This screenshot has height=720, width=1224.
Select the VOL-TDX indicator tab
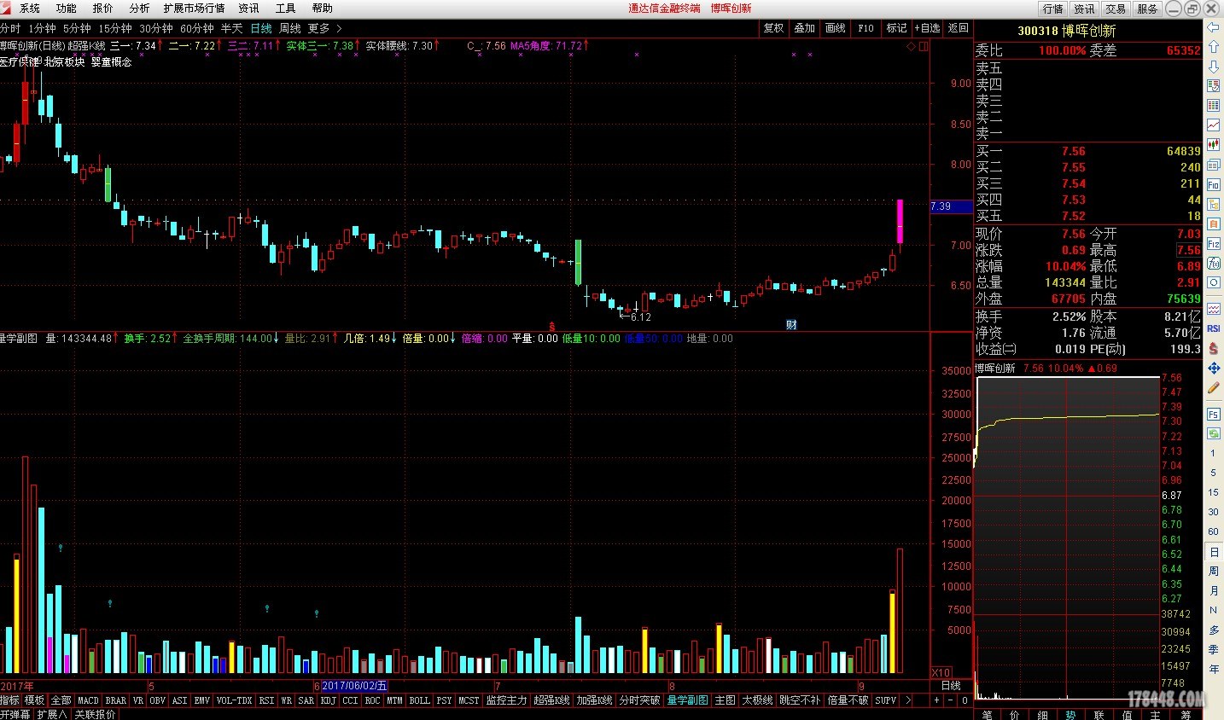point(234,700)
